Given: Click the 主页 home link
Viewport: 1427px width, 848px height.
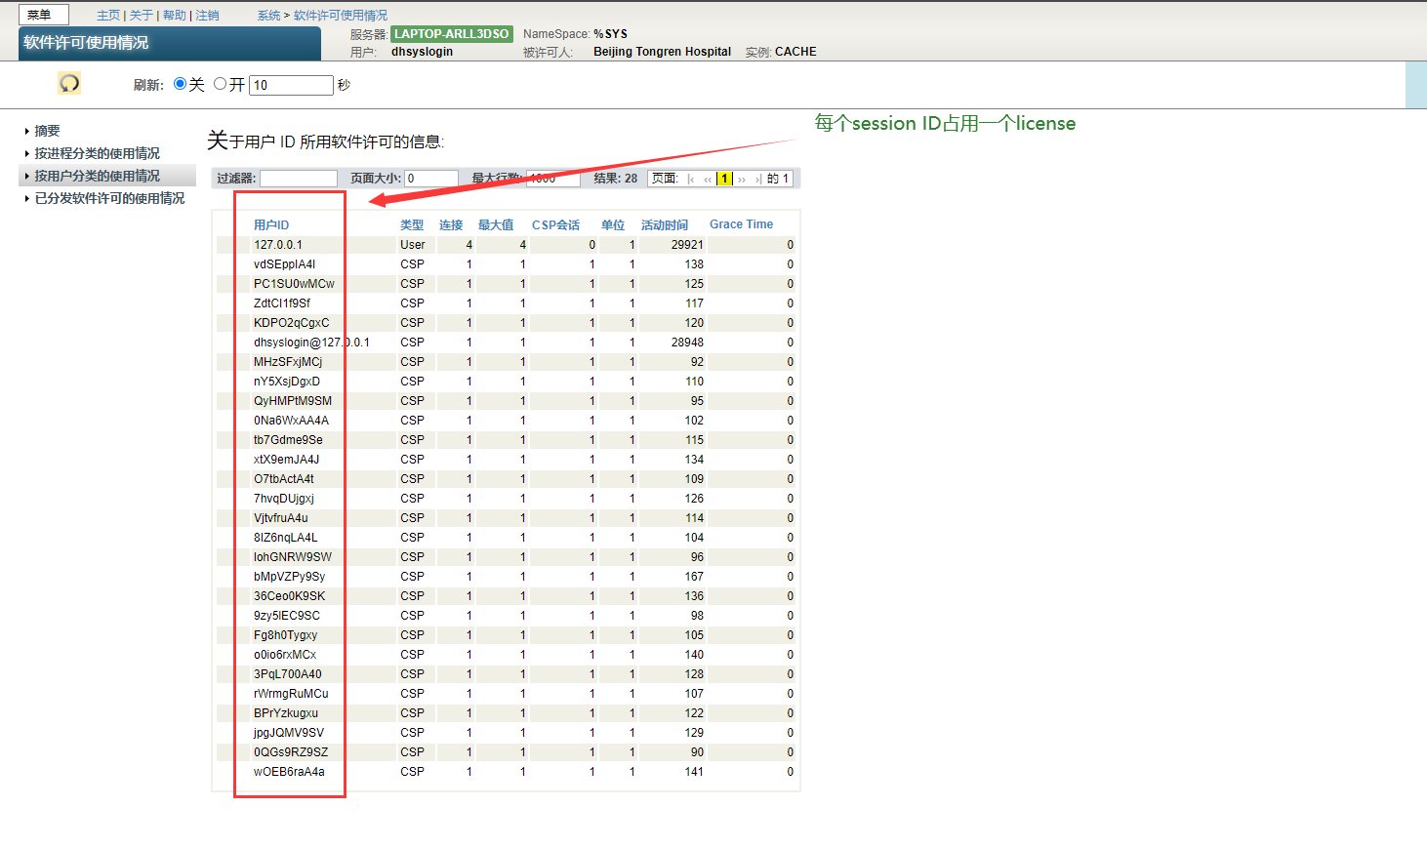Looking at the screenshot, I should tap(108, 16).
